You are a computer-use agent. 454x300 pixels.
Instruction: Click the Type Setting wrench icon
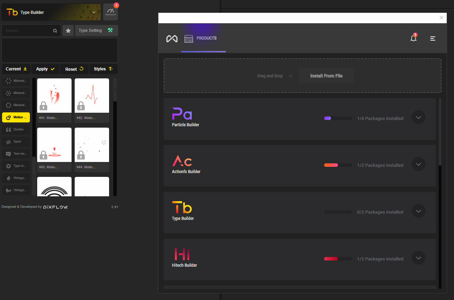pyautogui.click(x=110, y=30)
